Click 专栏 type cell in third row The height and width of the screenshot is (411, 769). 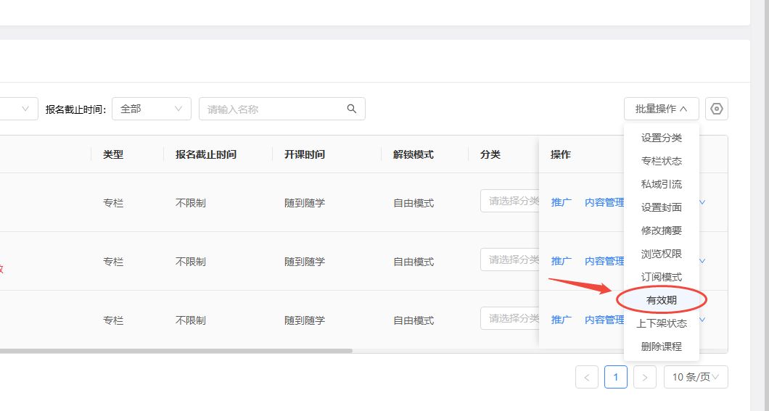(x=112, y=320)
